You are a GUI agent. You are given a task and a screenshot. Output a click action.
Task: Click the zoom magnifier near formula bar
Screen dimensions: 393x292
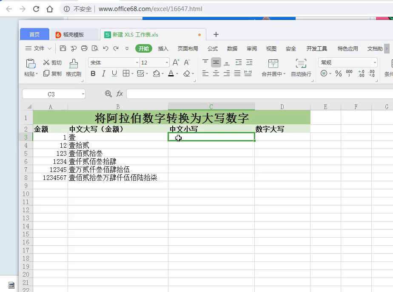pos(108,94)
